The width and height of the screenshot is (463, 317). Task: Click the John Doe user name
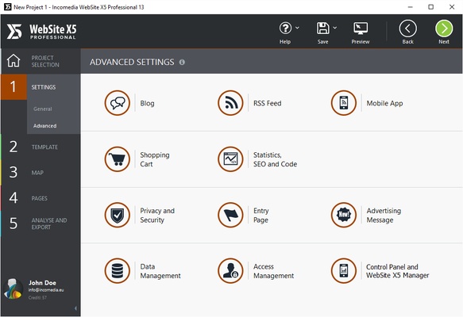42,283
